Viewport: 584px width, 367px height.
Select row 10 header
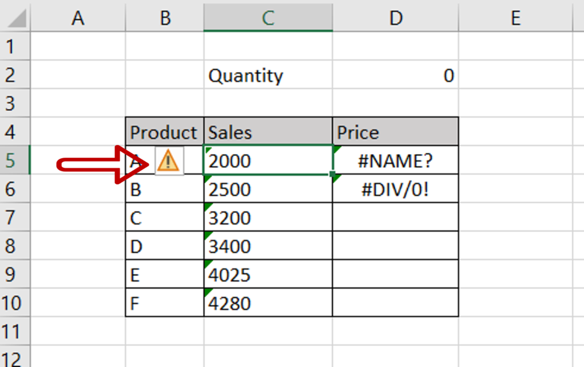pyautogui.click(x=14, y=303)
